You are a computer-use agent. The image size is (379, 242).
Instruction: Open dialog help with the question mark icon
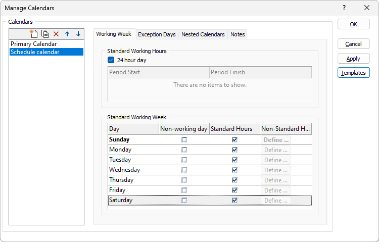tap(344, 8)
